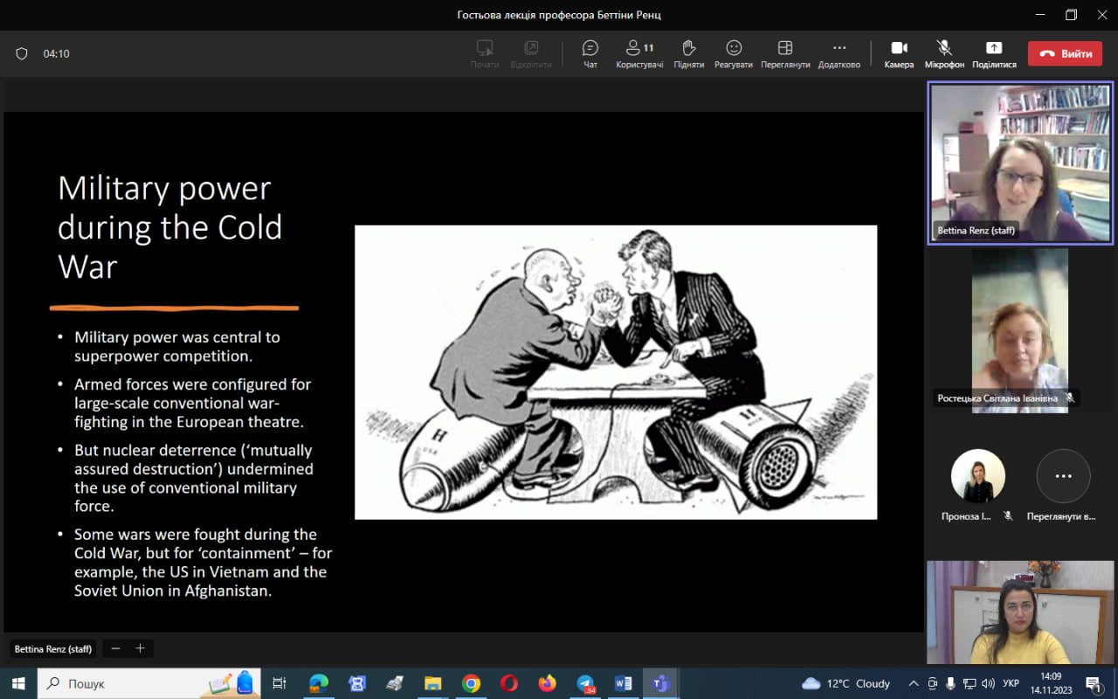Show the participants list

(639, 53)
